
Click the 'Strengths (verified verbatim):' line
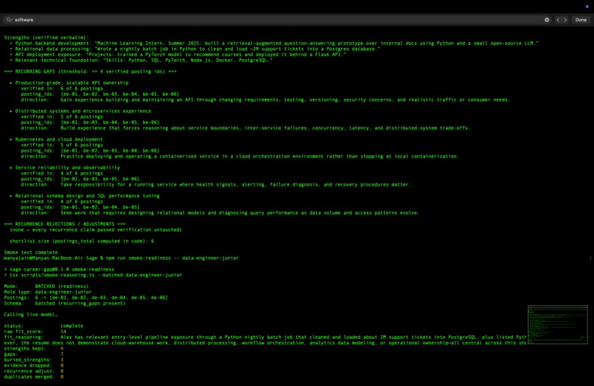click(x=46, y=38)
